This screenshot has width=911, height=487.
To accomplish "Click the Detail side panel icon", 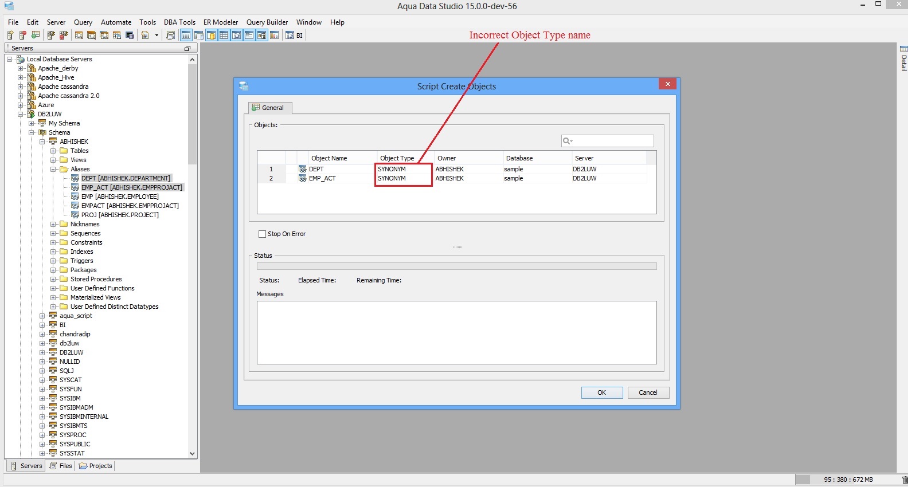I will point(904,49).
